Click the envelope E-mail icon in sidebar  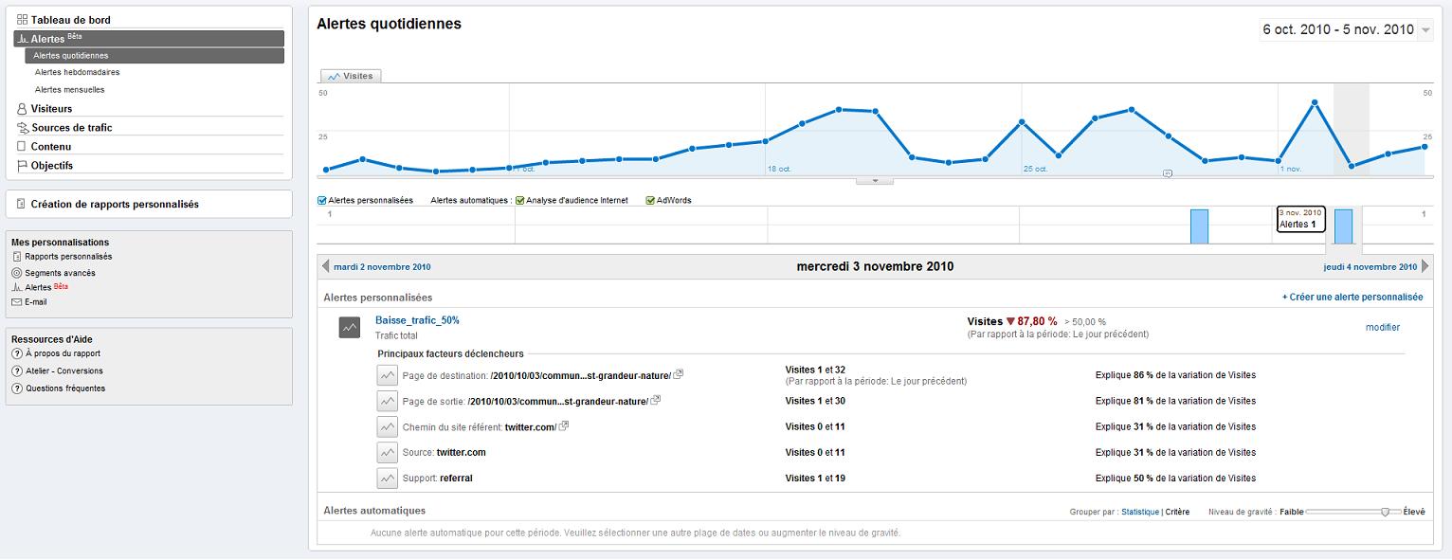pos(17,302)
